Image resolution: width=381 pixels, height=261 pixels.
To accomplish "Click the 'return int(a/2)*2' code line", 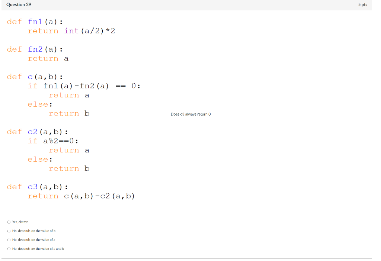I will (x=71, y=31).
